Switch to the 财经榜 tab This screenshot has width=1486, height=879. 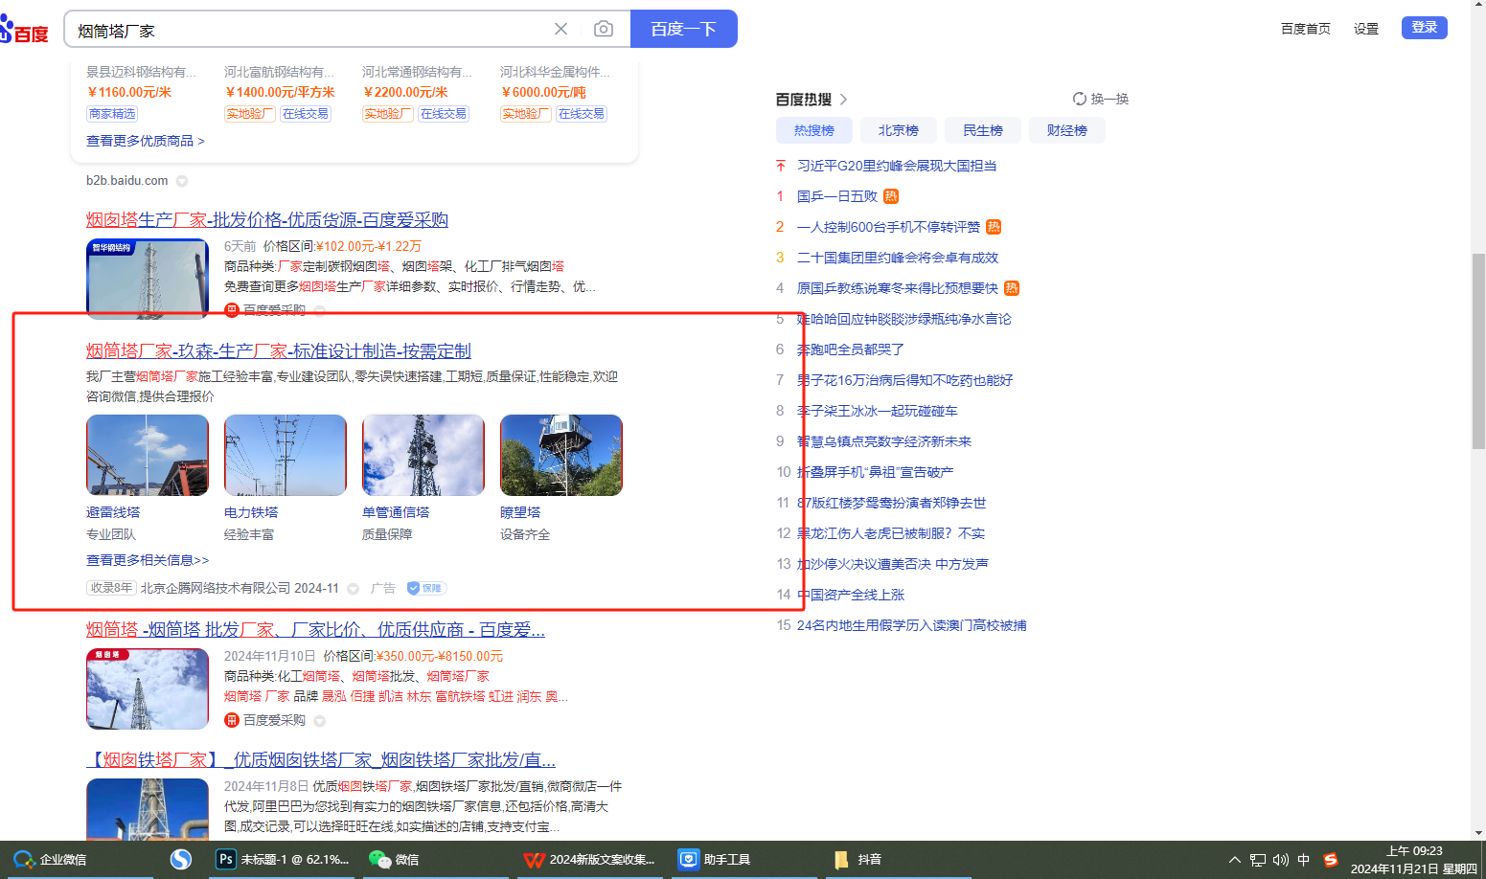click(x=1066, y=130)
